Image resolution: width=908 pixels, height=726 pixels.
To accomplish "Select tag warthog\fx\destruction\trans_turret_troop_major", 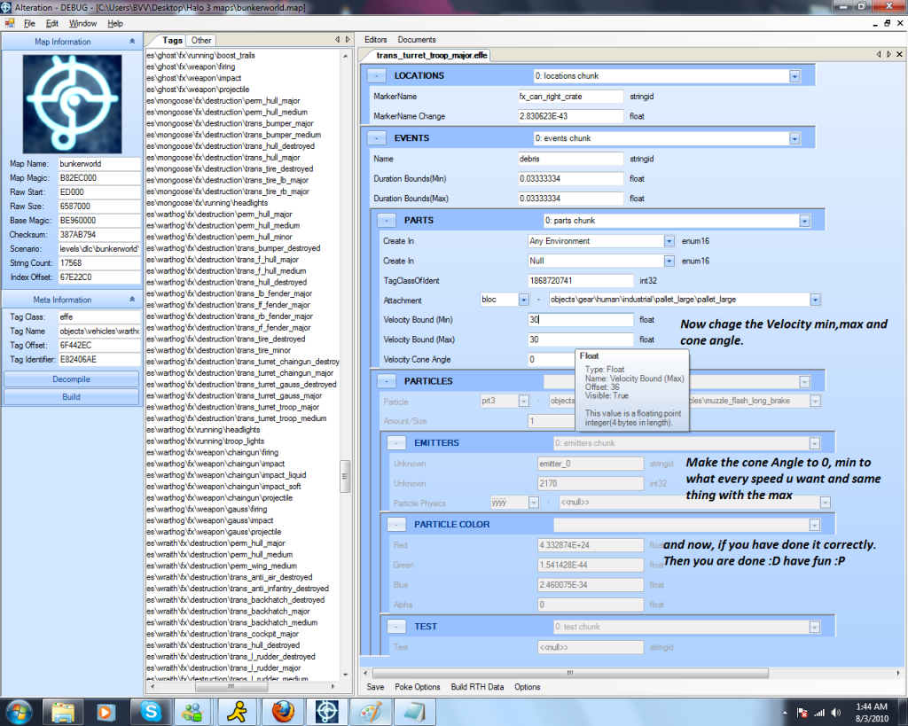I will (233, 407).
